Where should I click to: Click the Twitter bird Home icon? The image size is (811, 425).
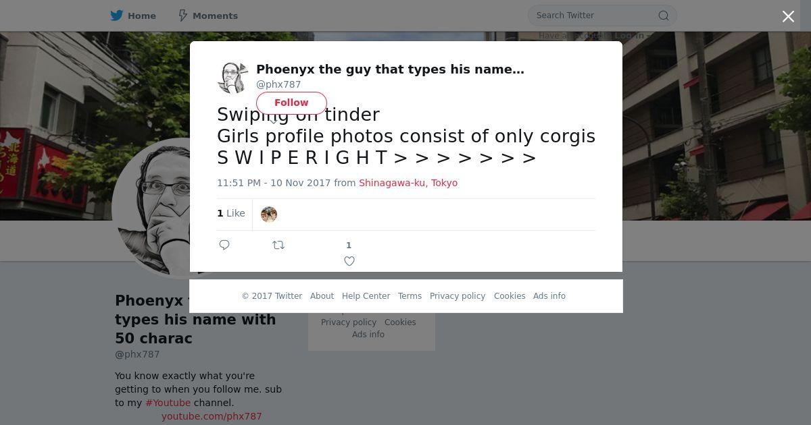click(x=117, y=16)
